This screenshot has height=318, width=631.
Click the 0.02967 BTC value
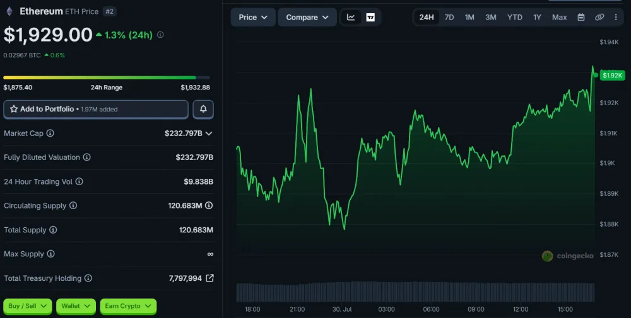tap(21, 55)
